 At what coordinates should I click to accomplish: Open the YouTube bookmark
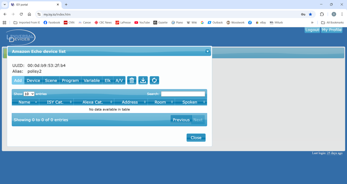(142, 23)
